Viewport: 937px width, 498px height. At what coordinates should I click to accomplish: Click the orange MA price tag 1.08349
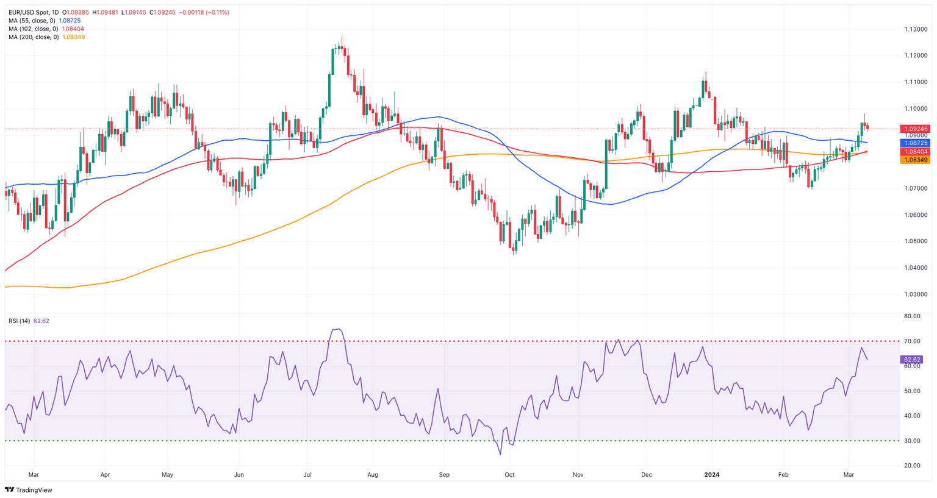pos(915,160)
